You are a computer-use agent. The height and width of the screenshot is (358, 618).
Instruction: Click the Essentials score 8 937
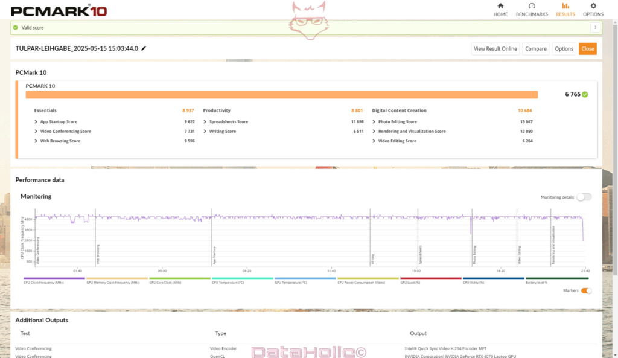(188, 110)
